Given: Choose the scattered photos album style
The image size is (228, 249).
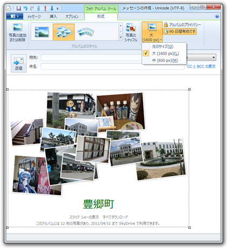Looking at the screenshot, I should [x=64, y=32].
